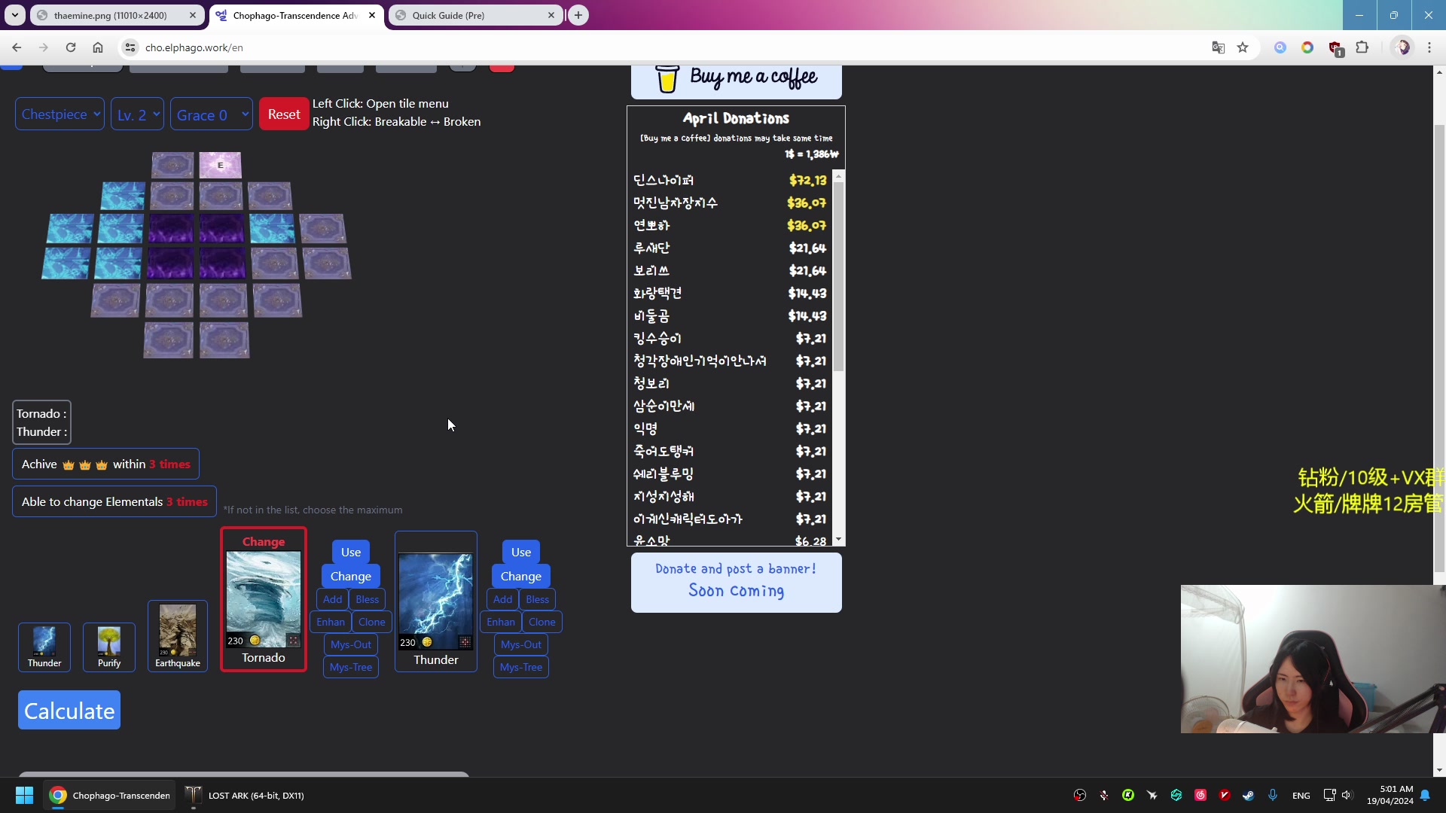Open the Lv. 2 level dropdown
This screenshot has width=1446, height=813.
pos(137,114)
